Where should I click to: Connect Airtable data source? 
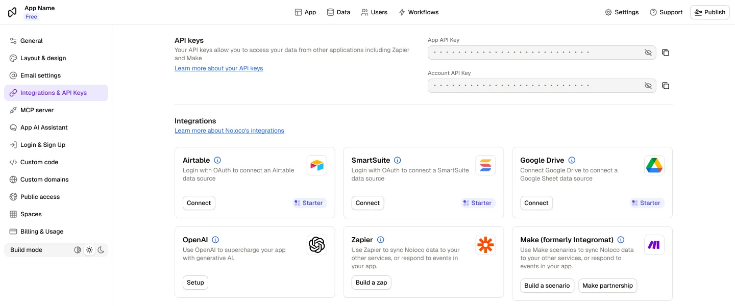coord(199,203)
